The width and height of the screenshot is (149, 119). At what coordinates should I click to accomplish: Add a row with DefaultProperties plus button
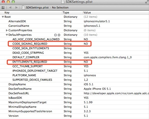coord(55,35)
